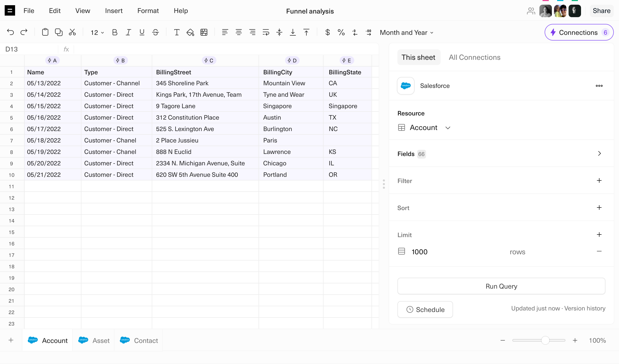Click the undo arrow icon
This screenshot has height=364, width=619.
tap(10, 32)
